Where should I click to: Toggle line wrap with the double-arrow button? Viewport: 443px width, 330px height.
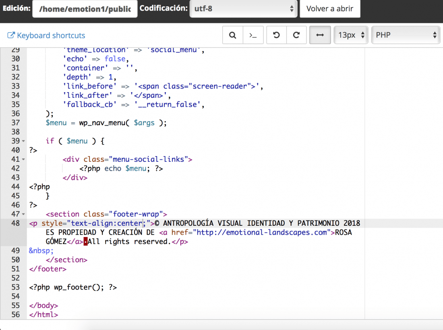(x=320, y=35)
